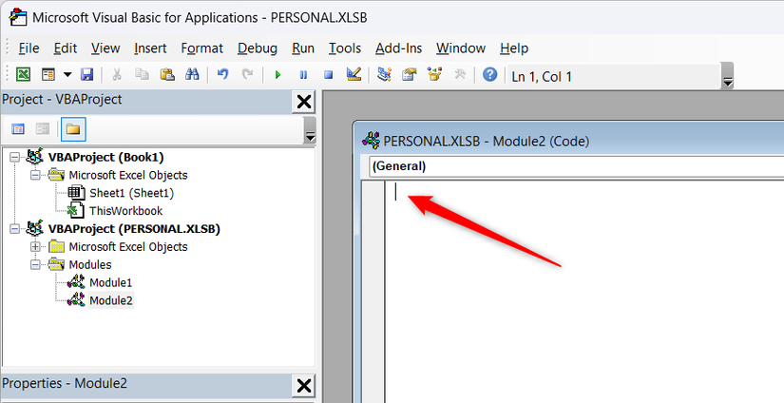Click the View Microsoft Excel toolbar icon
Screen dimensions: 784x403
[x=23, y=75]
